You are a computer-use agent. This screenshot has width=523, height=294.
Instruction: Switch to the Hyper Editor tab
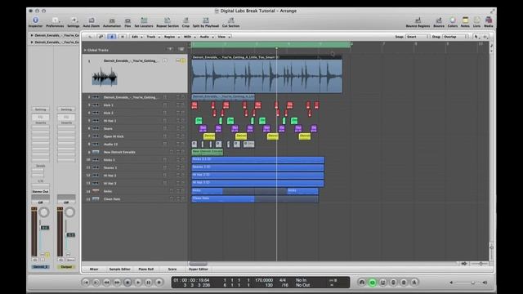click(x=199, y=269)
